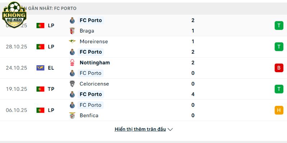
Task: Select the Moreirense team name
Action: 94,41
